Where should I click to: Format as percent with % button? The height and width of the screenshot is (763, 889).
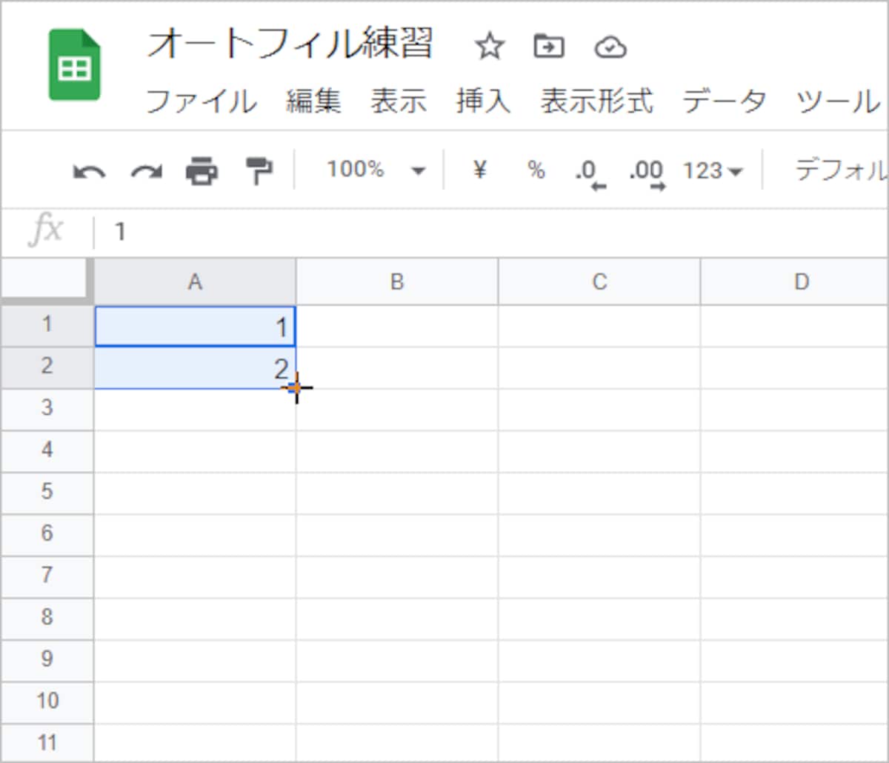(x=536, y=170)
